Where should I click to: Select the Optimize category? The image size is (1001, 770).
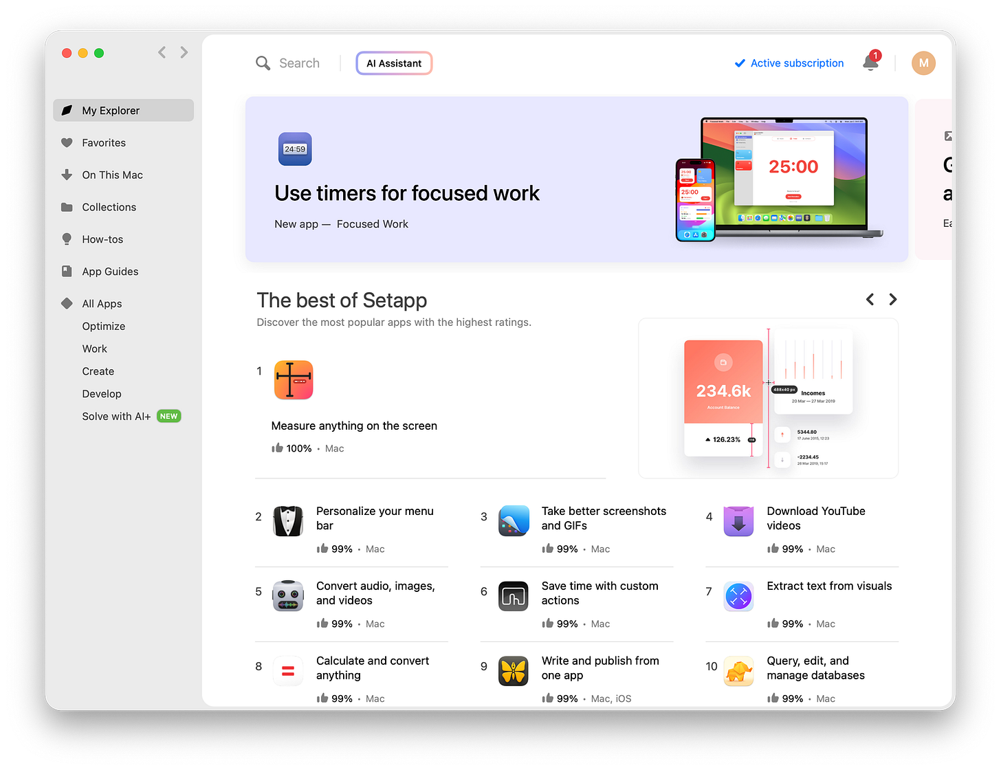pos(104,326)
